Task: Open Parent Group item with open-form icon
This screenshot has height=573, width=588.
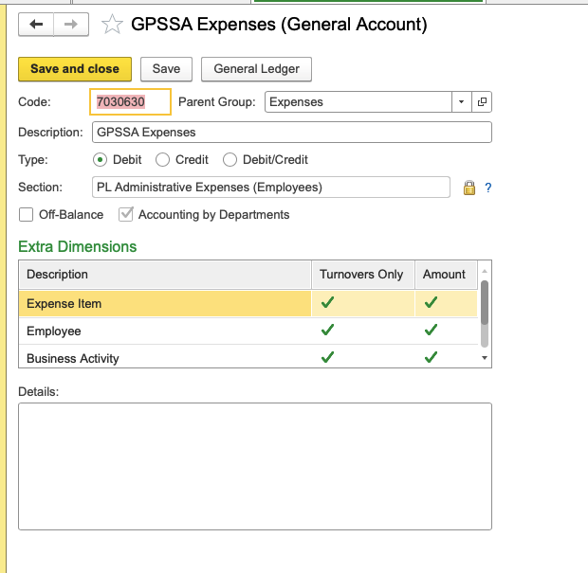Action: pos(482,102)
